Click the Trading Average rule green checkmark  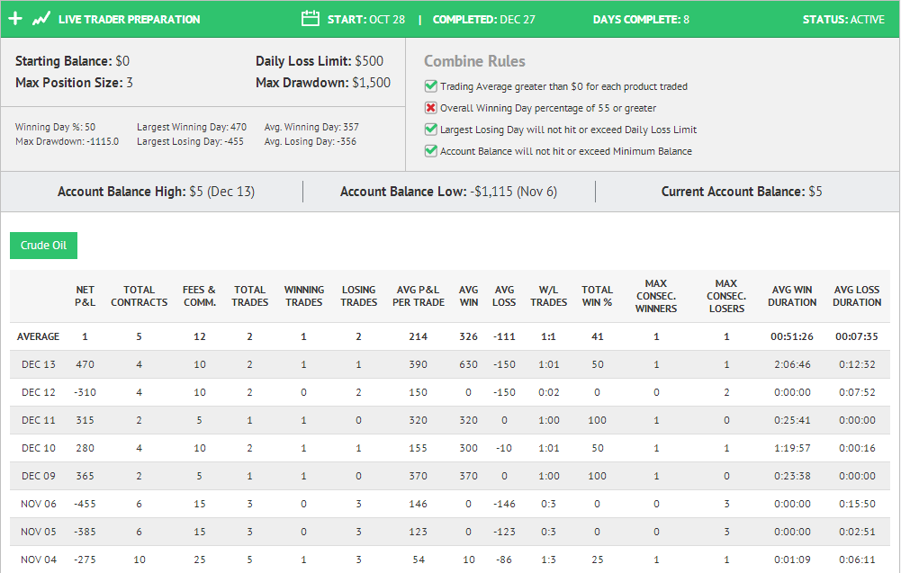[431, 86]
